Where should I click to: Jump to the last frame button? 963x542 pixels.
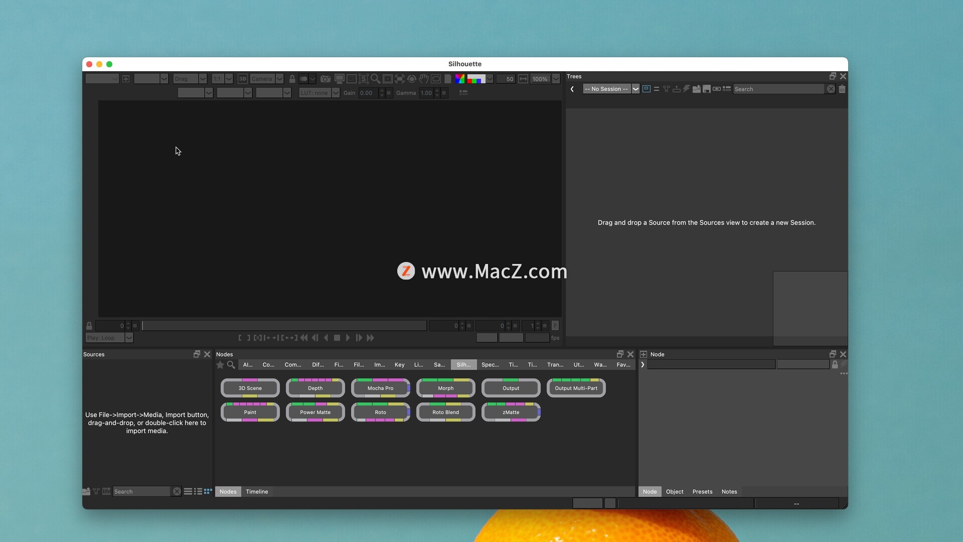(370, 338)
